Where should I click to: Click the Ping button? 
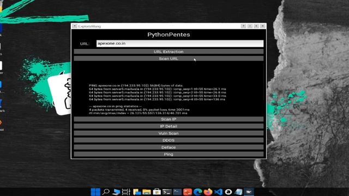[x=169, y=154]
